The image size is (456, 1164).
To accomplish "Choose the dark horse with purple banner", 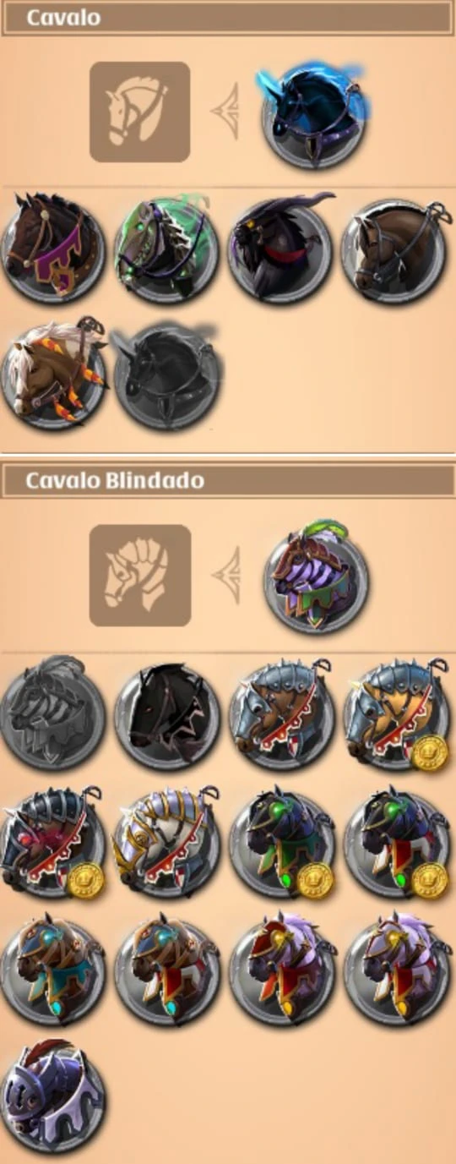I will (x=54, y=247).
